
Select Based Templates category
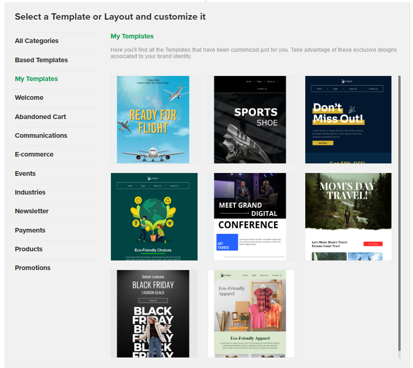coord(41,60)
